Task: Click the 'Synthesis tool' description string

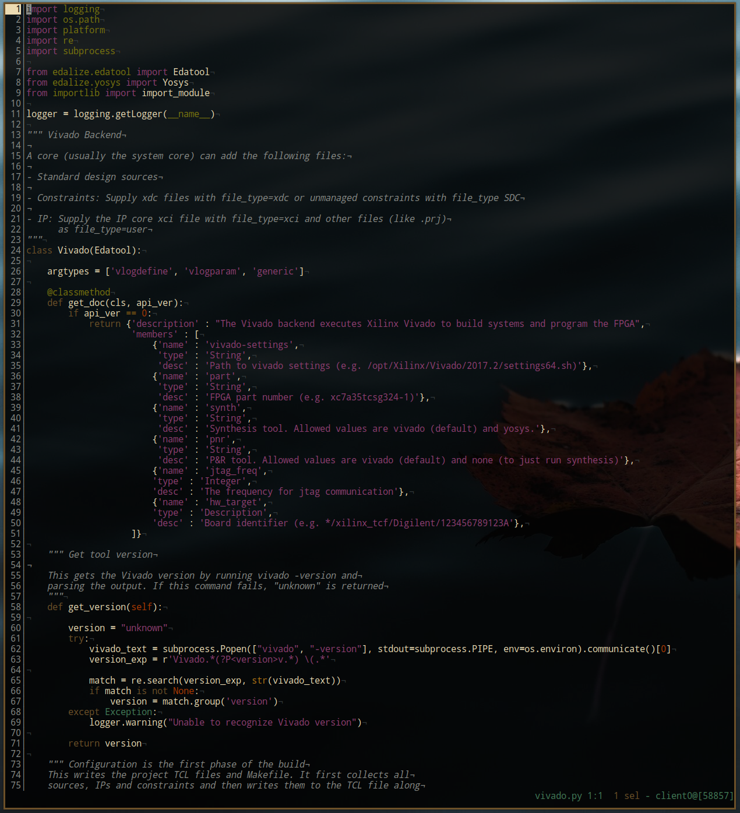Action: pos(372,428)
